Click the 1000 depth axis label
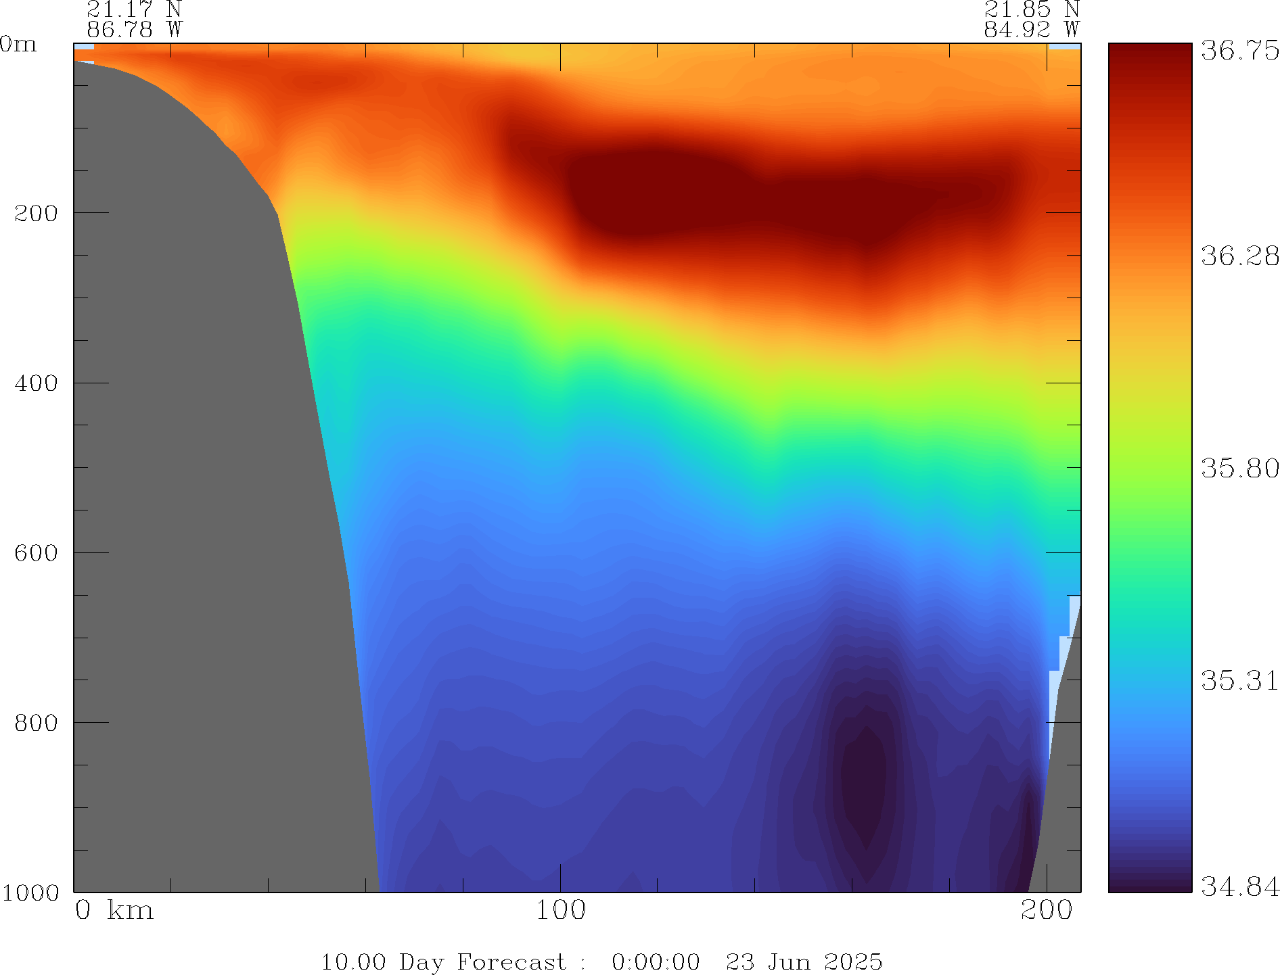Image resolution: width=1280 pixels, height=975 pixels. [30, 893]
